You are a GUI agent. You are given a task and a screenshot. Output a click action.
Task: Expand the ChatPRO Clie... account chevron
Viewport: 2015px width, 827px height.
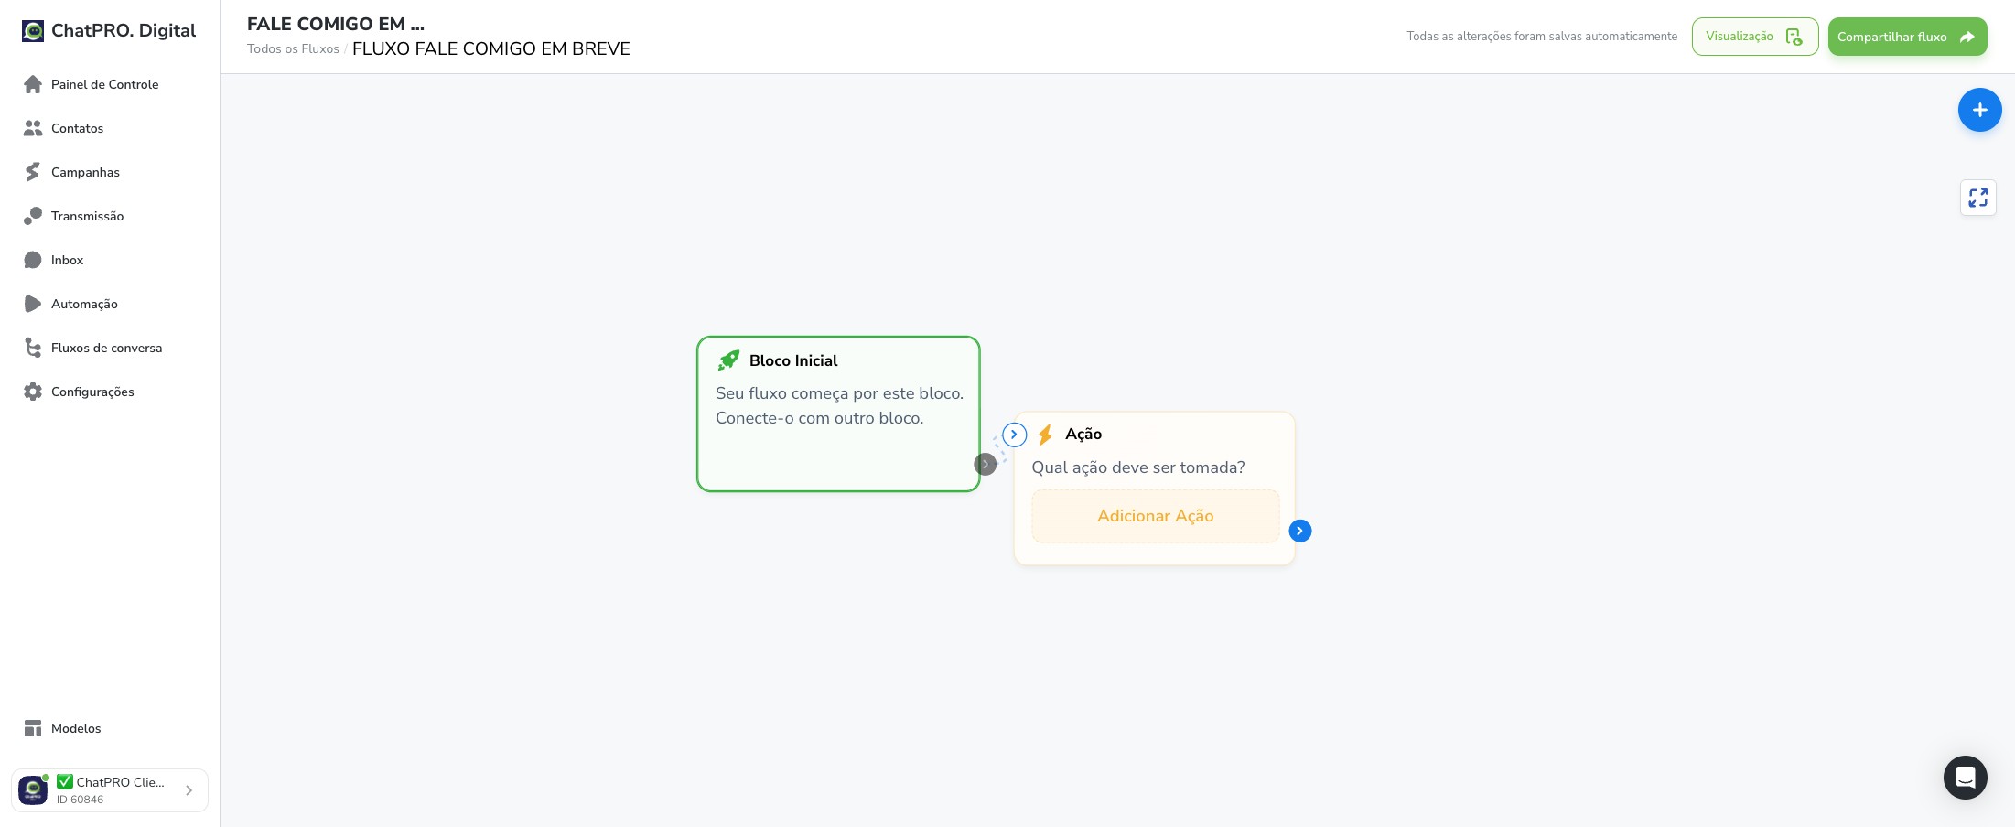[189, 790]
